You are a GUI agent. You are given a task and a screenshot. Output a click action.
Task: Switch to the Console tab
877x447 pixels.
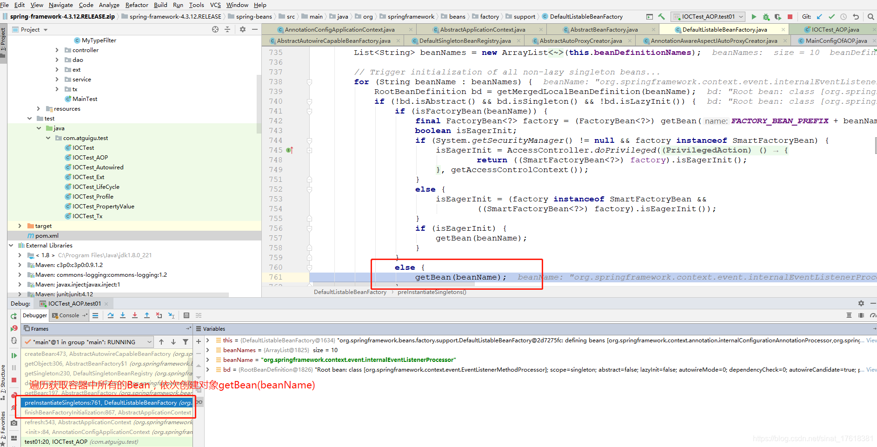(69, 315)
